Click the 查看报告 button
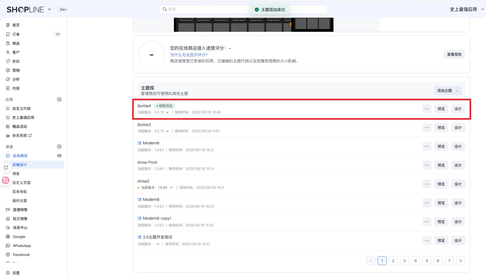Viewport: 486px width, 275px height. click(x=454, y=54)
